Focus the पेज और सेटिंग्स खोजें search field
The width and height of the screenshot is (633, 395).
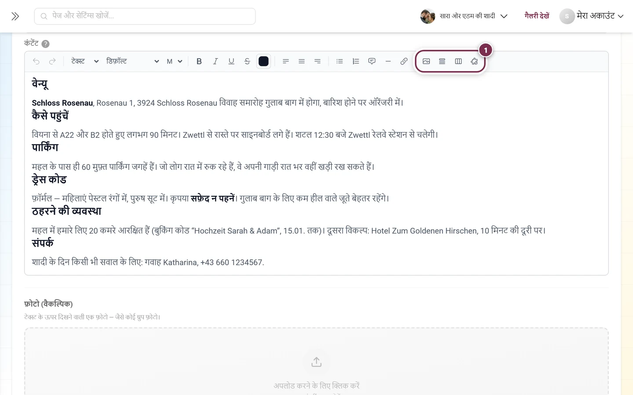click(x=145, y=16)
